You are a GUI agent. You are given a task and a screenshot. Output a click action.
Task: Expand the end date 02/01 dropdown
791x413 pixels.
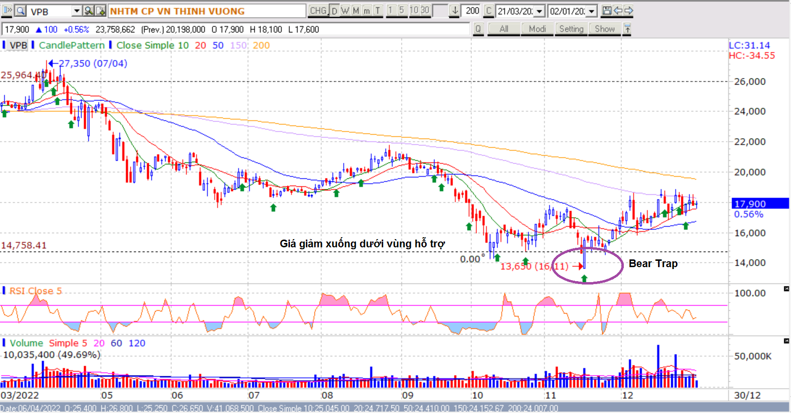[x=591, y=11]
